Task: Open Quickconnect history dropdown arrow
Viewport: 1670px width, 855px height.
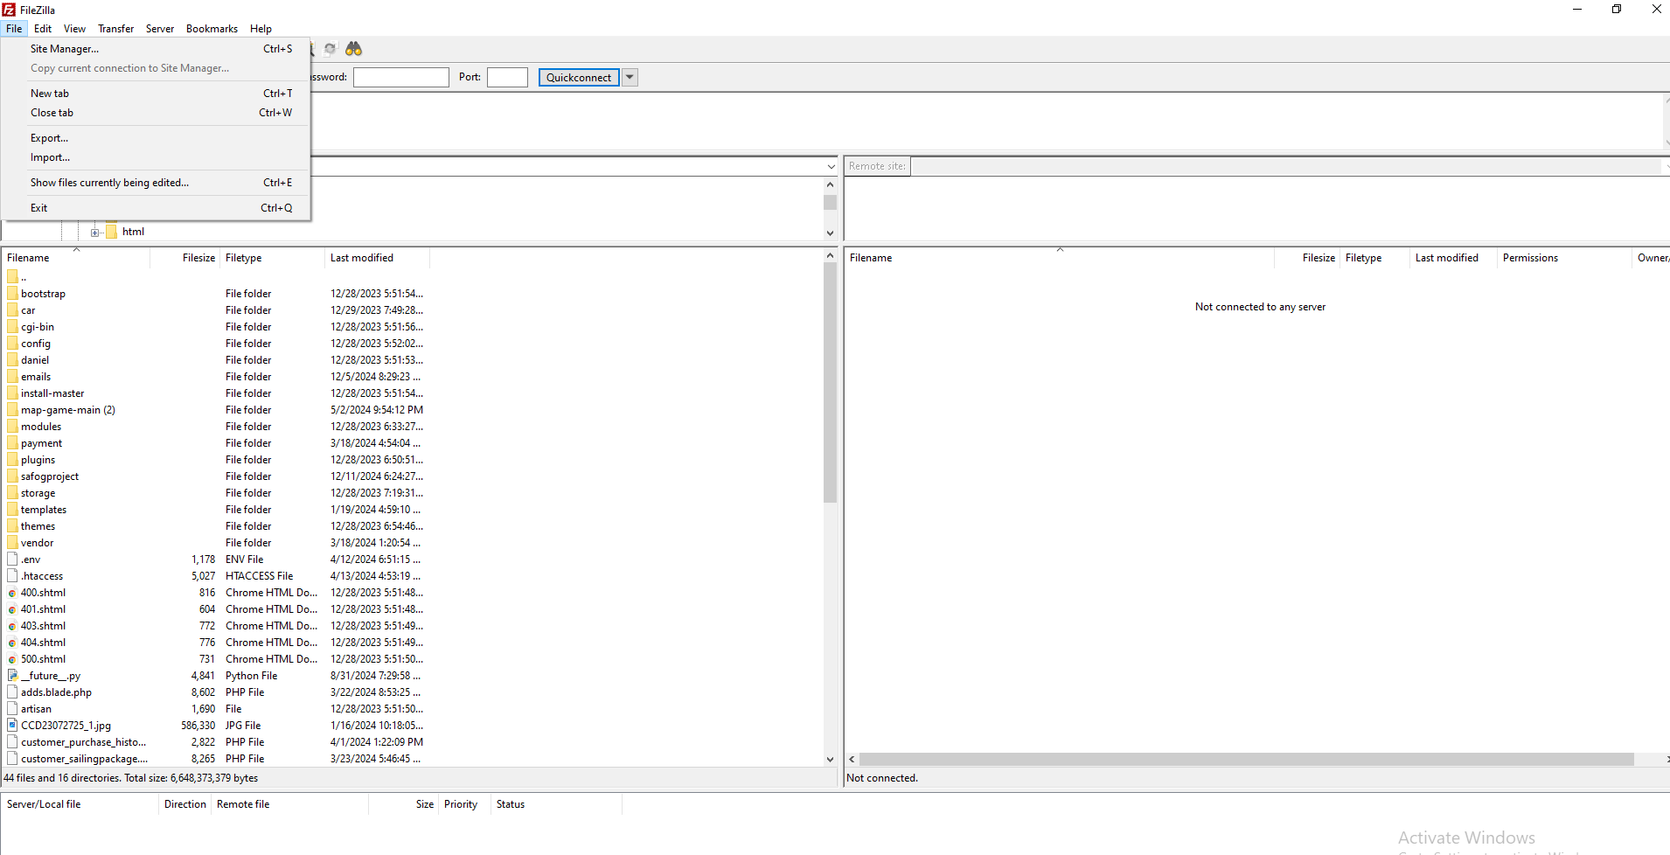Action: [630, 78]
